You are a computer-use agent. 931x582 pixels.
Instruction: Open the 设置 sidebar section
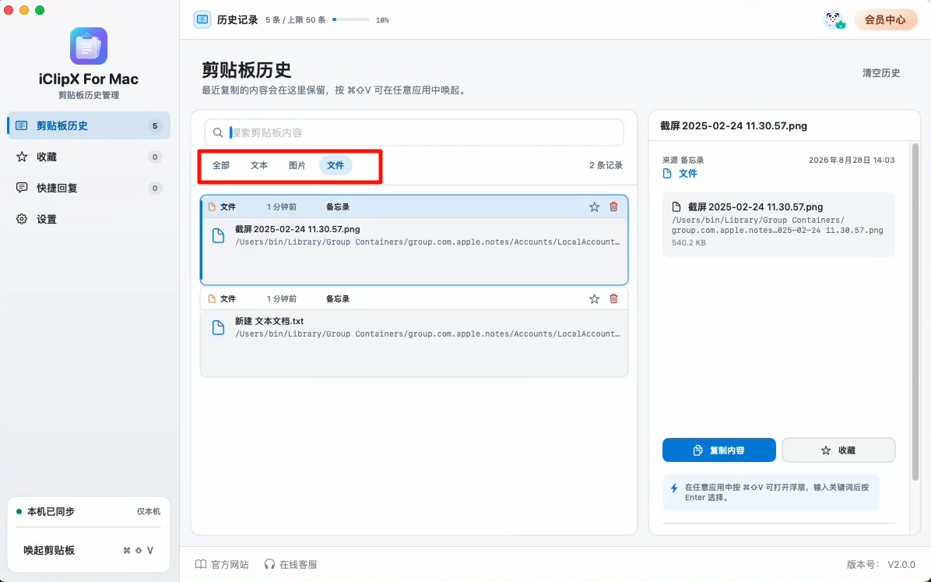(x=89, y=220)
